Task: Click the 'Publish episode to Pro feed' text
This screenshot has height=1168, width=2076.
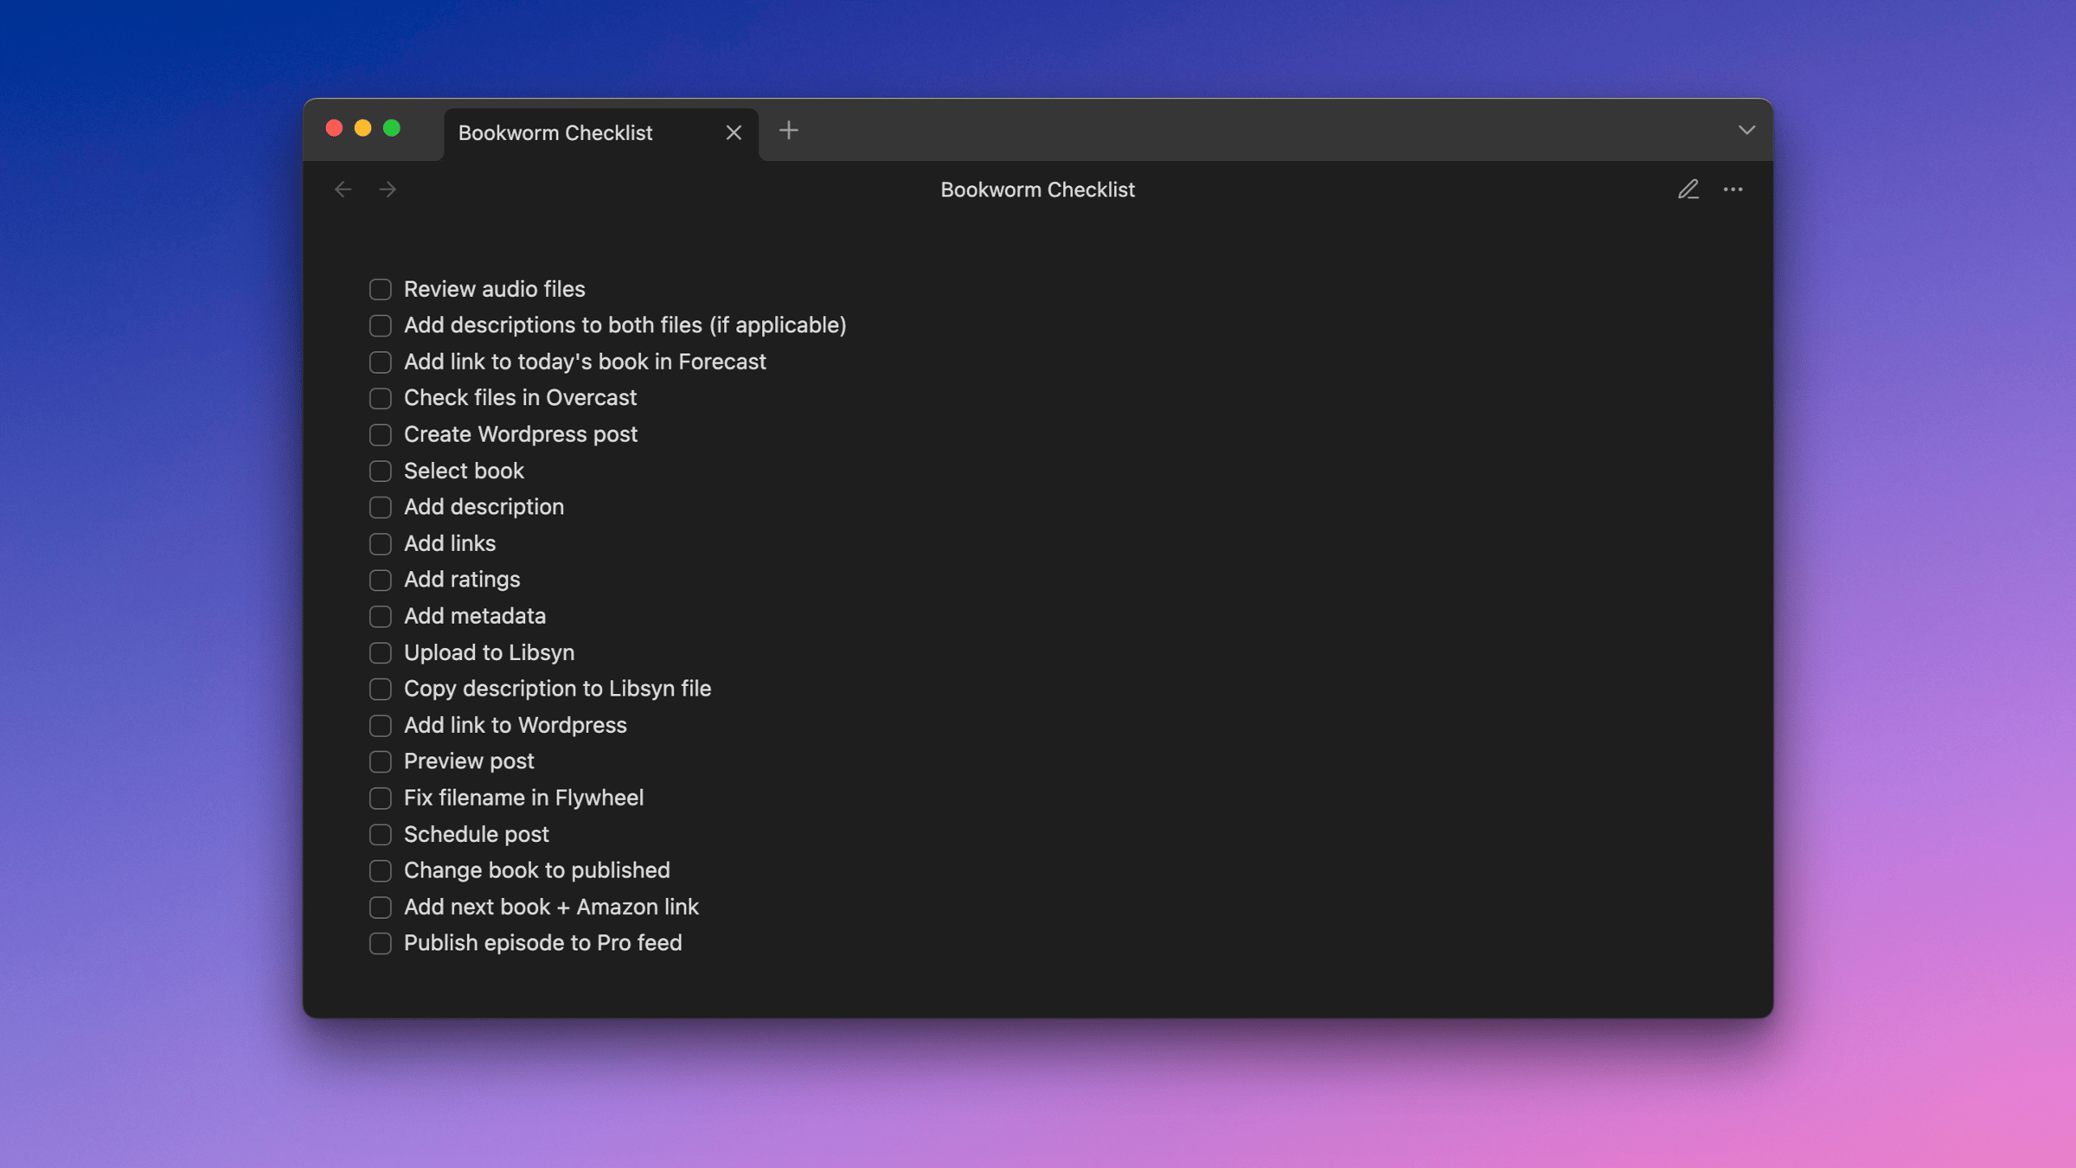Action: (542, 943)
